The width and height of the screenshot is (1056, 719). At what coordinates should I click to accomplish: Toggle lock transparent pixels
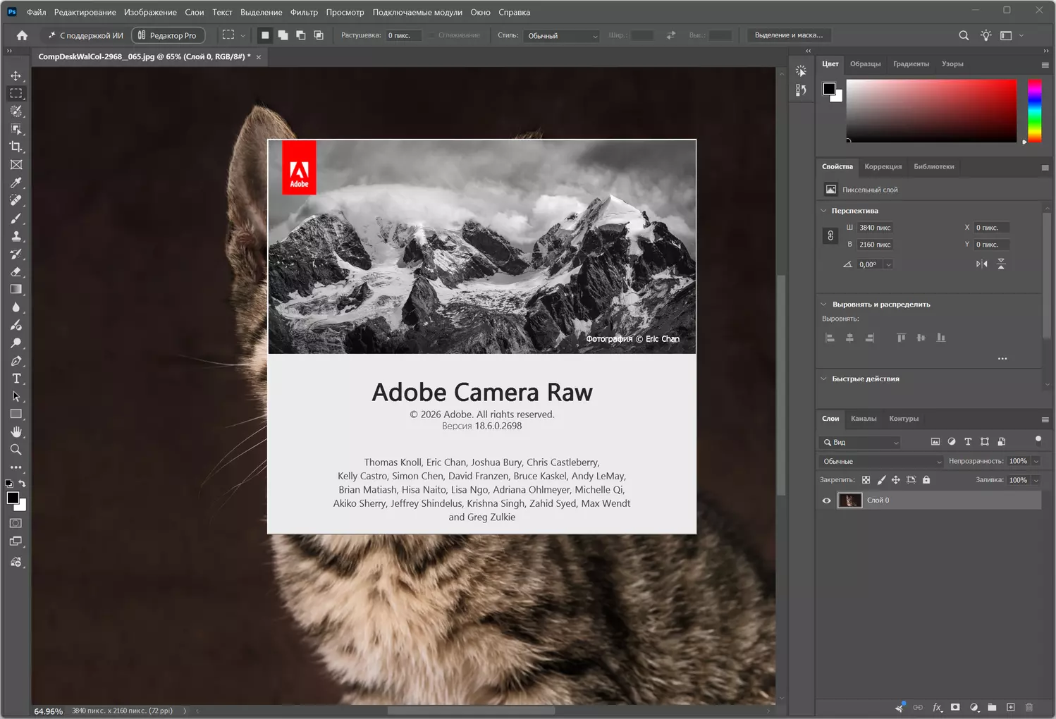(x=866, y=480)
